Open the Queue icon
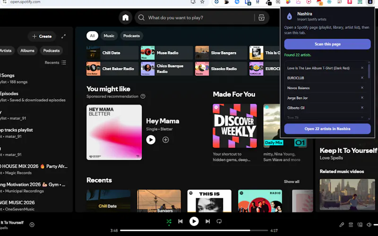378x236 pixels. coord(351,225)
